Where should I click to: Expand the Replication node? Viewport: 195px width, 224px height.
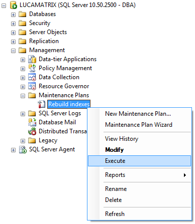(x=13, y=42)
